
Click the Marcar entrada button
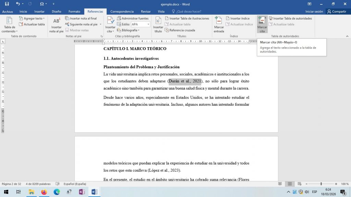[219, 25]
